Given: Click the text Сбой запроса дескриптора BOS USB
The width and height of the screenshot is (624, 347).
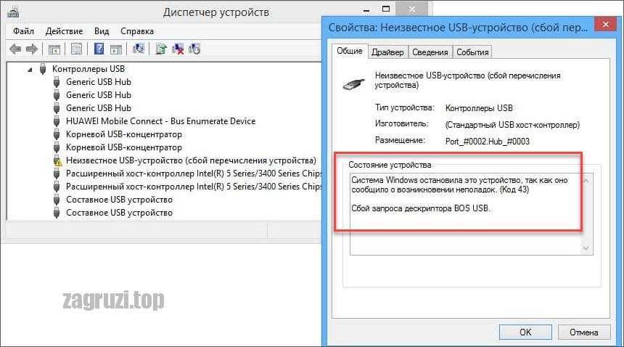Looking at the screenshot, I should click(x=420, y=208).
